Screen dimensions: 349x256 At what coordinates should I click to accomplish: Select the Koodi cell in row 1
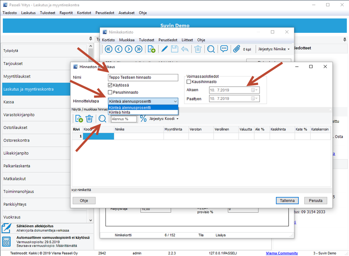click(x=99, y=136)
